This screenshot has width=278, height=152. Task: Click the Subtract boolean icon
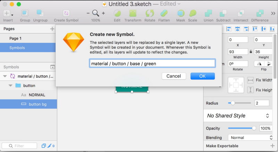coord(223,14)
